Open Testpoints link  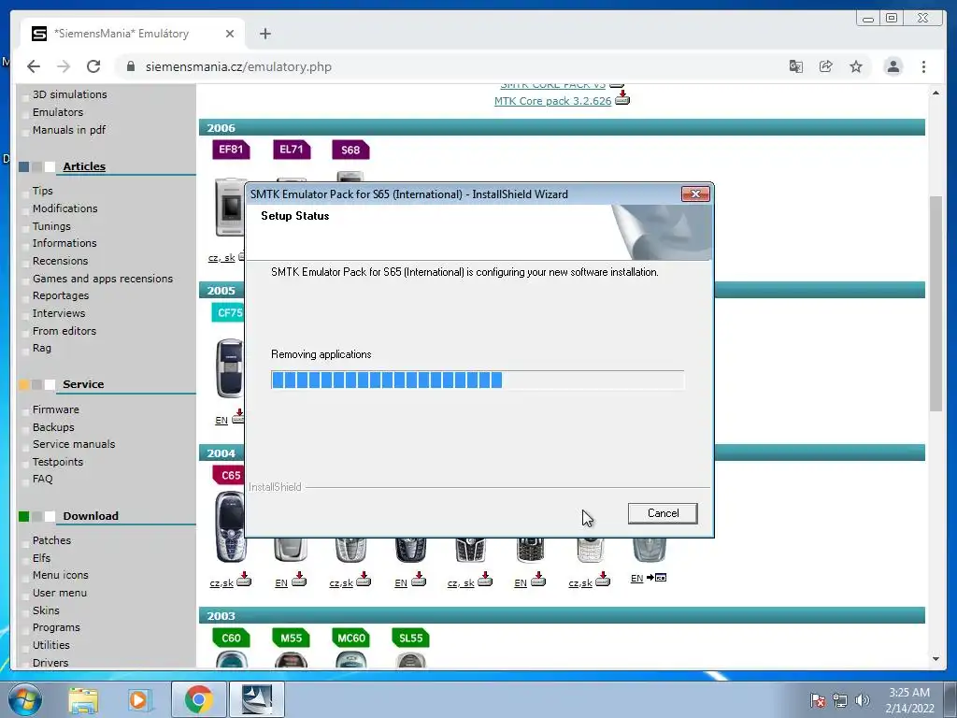coord(57,462)
